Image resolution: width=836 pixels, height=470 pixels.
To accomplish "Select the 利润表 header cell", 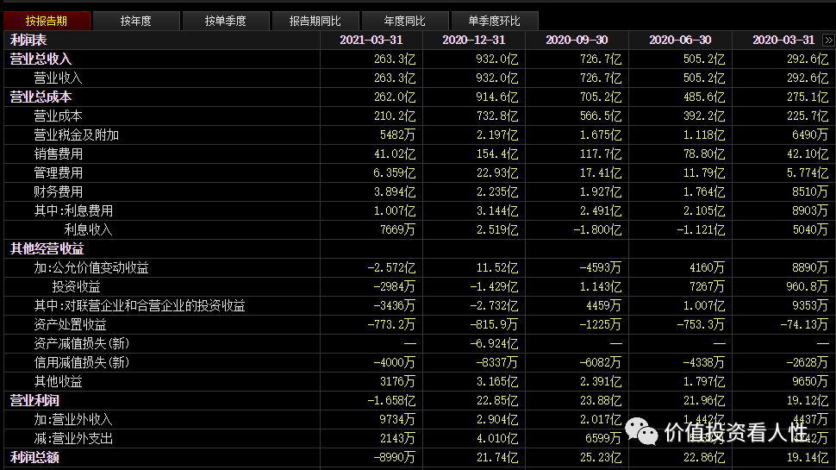I will tap(28, 40).
